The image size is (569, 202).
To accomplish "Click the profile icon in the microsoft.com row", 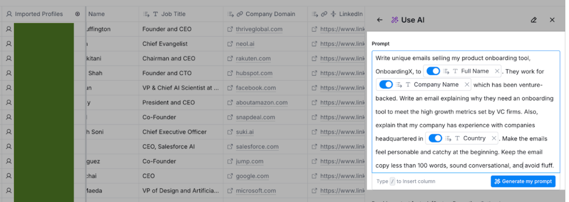I will coord(9,191).
